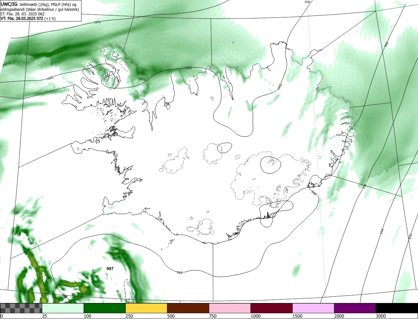
Task: Click the legend value "500"
Action: click(x=171, y=316)
